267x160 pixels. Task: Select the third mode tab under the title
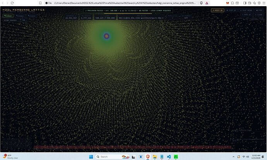(32, 16)
